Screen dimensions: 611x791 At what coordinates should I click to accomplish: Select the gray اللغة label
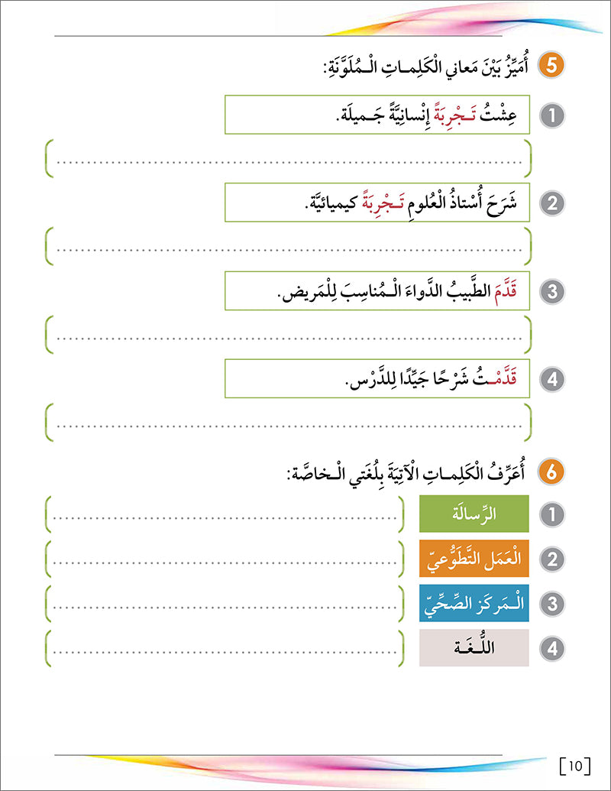pyautogui.click(x=474, y=649)
